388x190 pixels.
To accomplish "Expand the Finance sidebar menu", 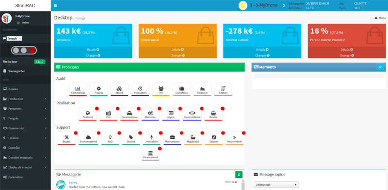I will tap(25, 138).
